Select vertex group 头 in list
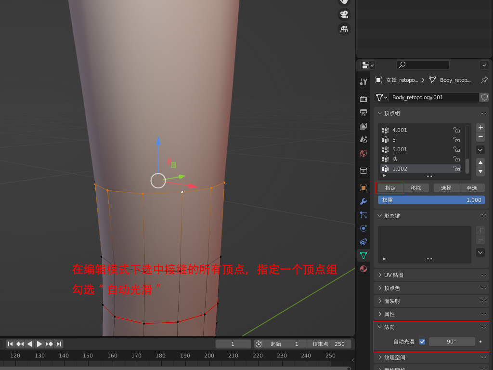 [x=419, y=159]
